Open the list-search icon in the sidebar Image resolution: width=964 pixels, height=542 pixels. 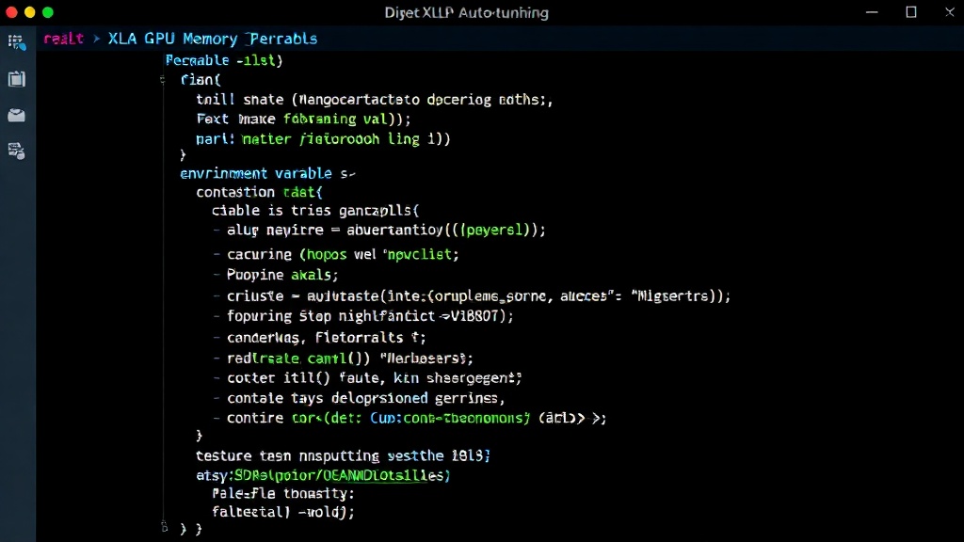[x=17, y=42]
